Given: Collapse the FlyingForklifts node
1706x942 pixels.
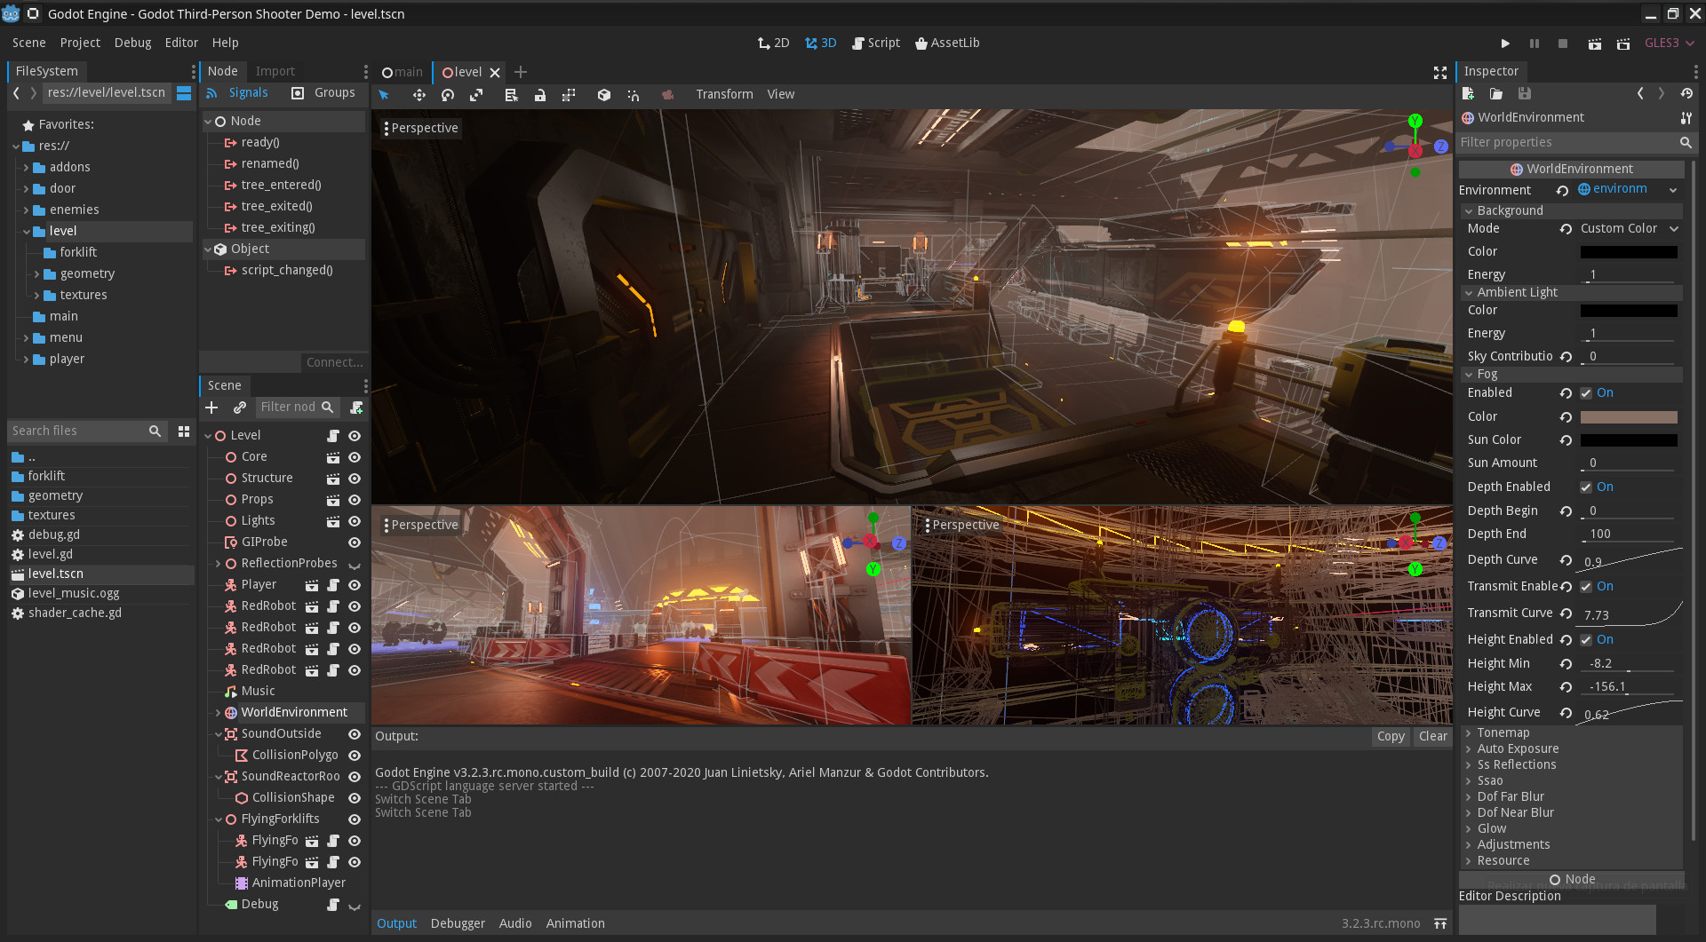Looking at the screenshot, I should coord(218,819).
